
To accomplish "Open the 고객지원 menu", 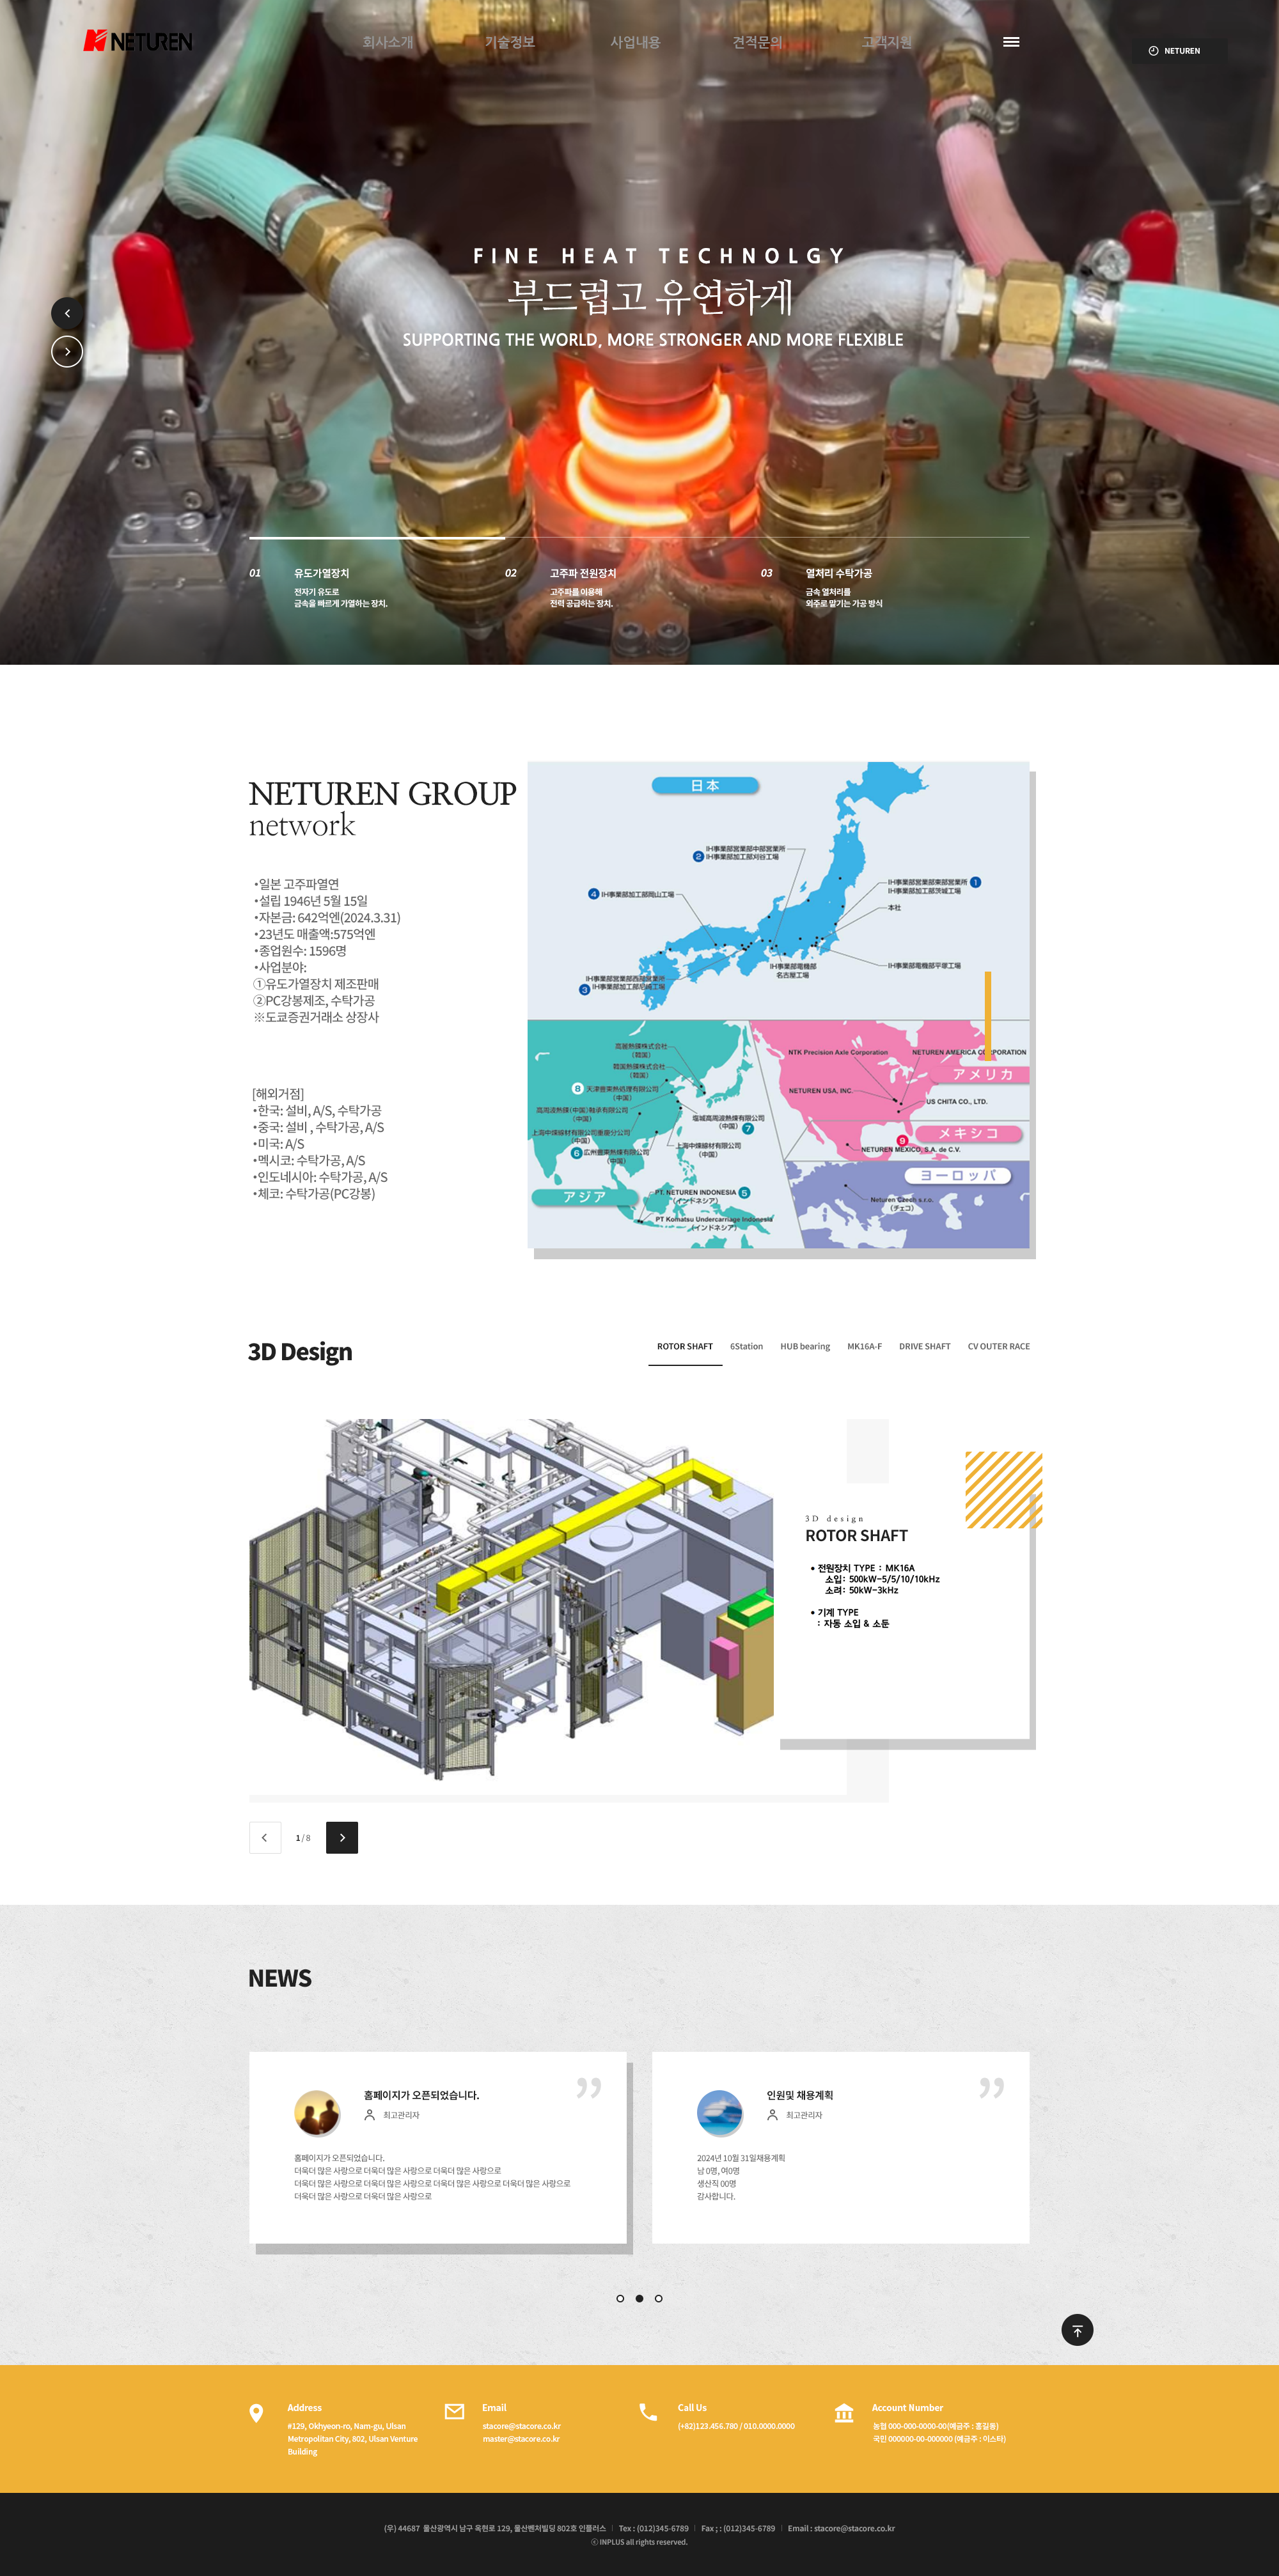I will click(887, 42).
